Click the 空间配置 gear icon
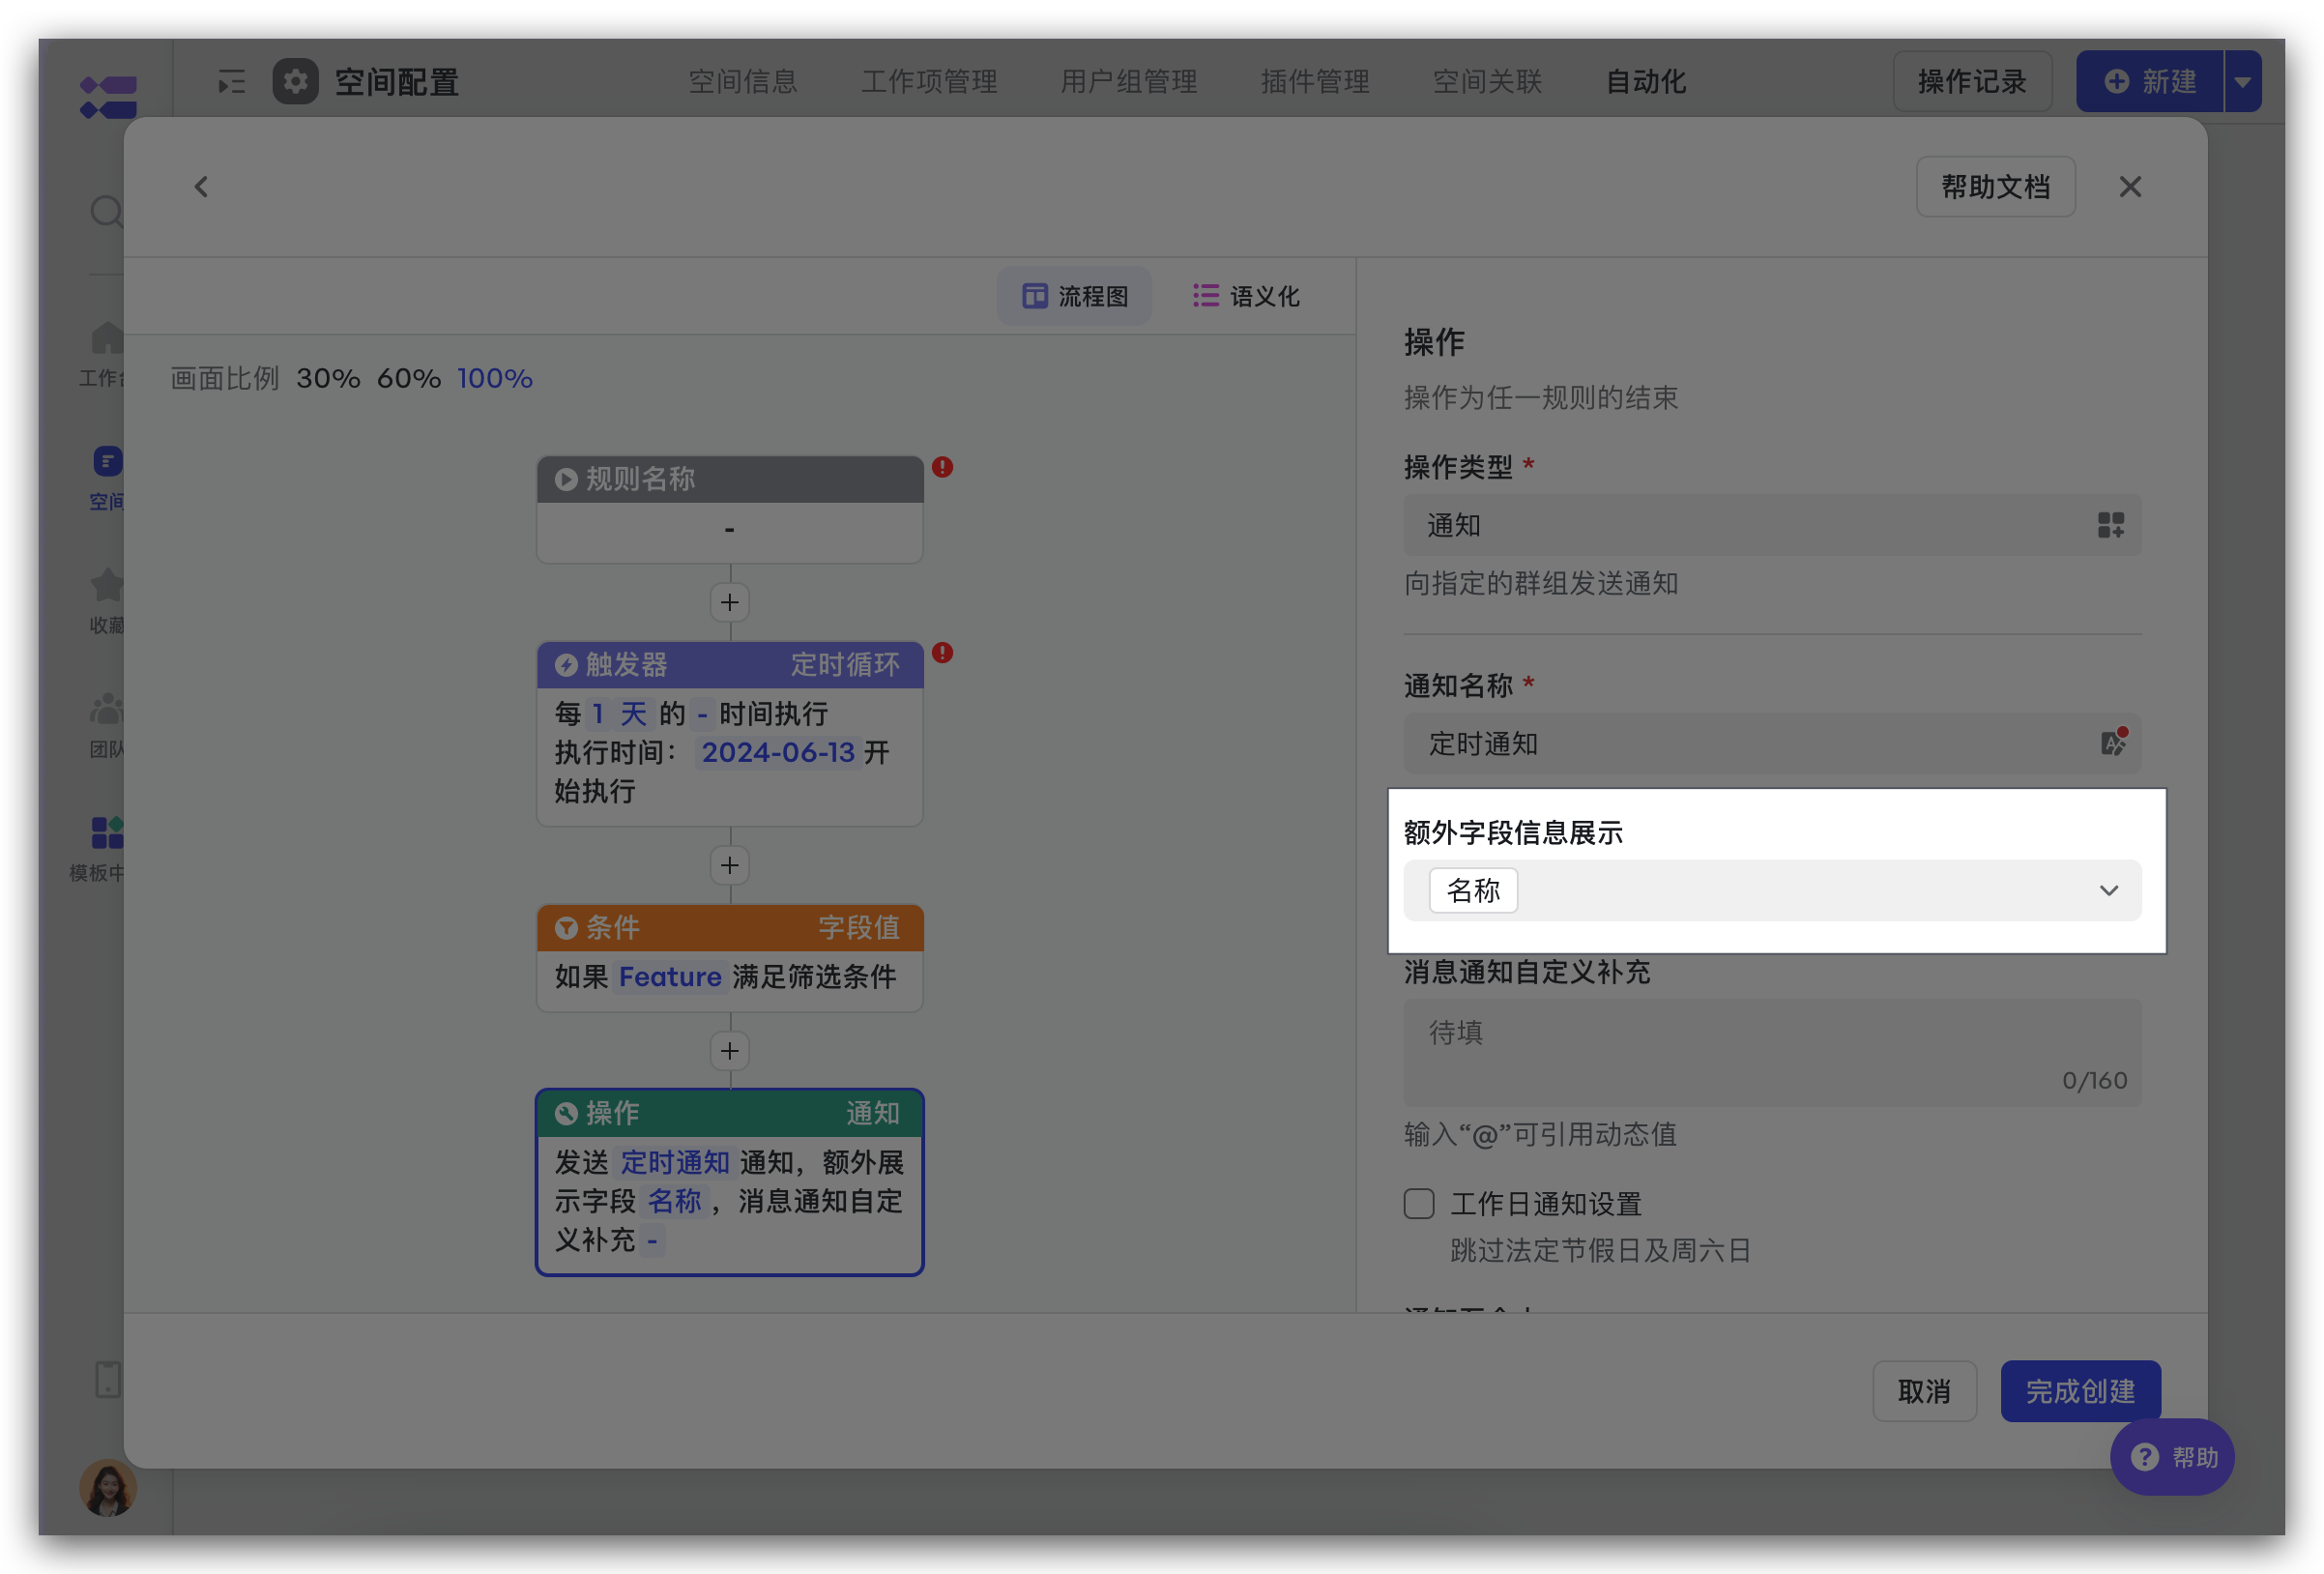 (296, 81)
